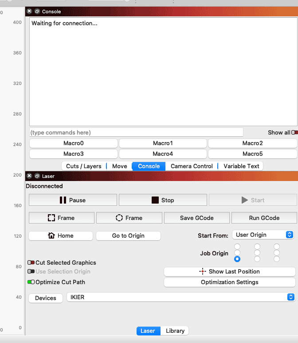The width and height of the screenshot is (298, 343).
Task: Click the console command input field
Action: pyautogui.click(x=136, y=132)
